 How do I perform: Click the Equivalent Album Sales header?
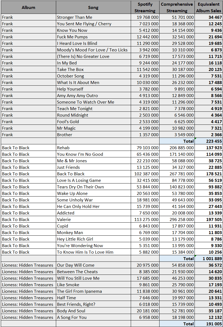coord(209,7)
